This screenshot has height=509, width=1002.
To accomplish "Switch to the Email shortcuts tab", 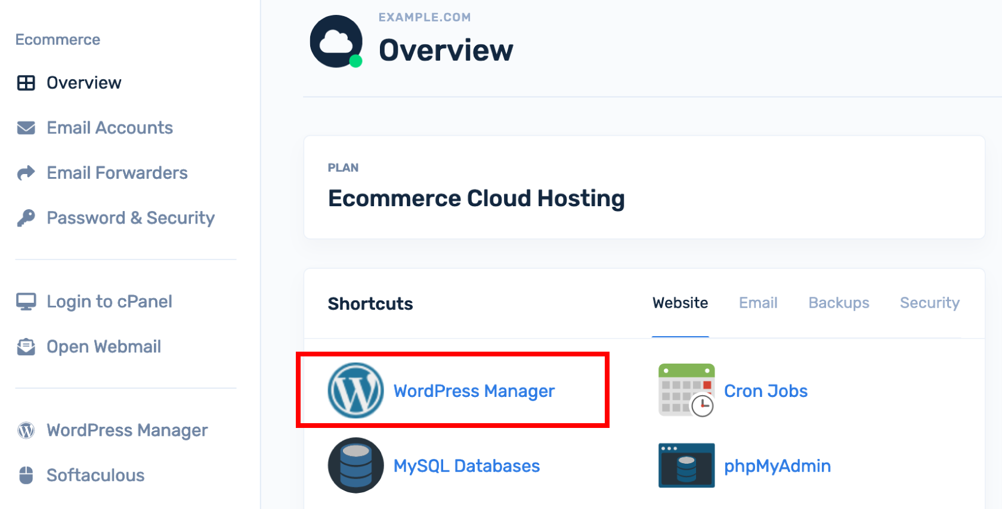I will pos(758,303).
